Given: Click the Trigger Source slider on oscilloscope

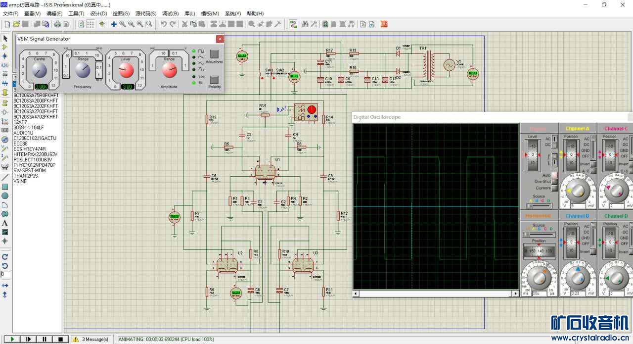Looking at the screenshot, I should point(539,205).
